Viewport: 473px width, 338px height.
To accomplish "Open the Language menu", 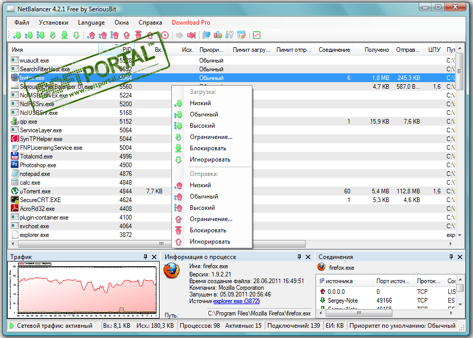I will coord(91,23).
